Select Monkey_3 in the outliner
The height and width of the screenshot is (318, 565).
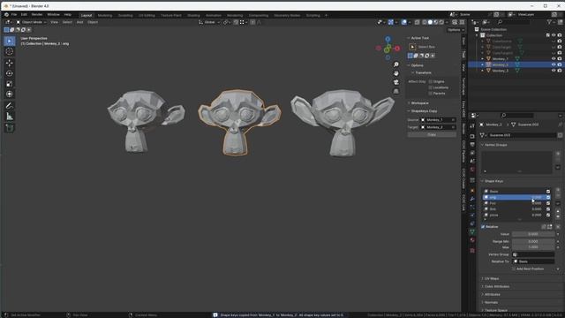click(x=501, y=71)
